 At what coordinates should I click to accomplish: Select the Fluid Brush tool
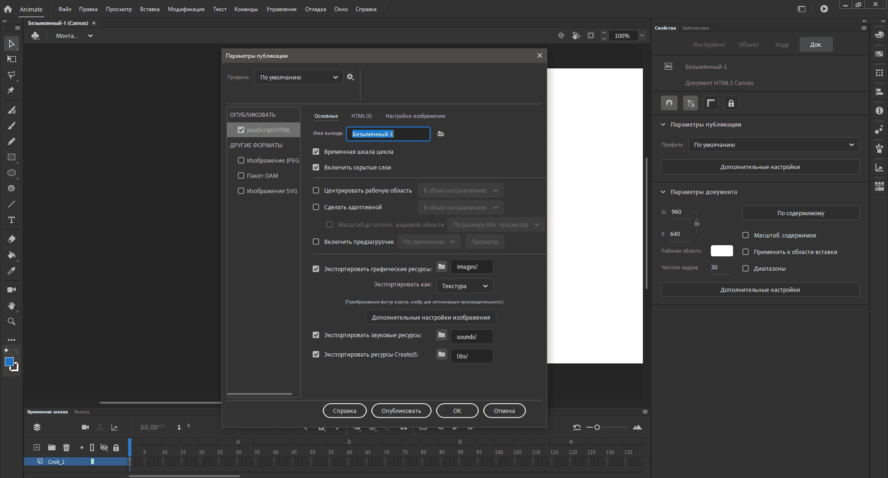click(x=12, y=110)
